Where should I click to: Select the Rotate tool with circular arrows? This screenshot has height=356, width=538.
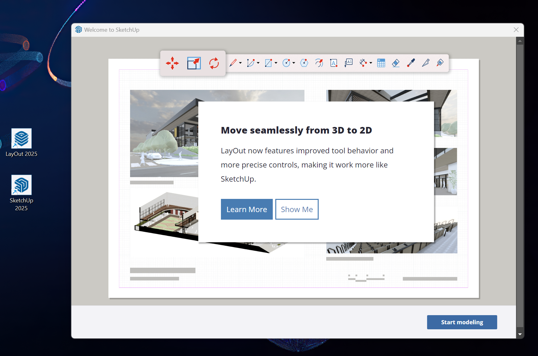(214, 63)
